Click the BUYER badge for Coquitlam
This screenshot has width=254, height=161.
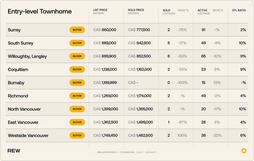[77, 70]
